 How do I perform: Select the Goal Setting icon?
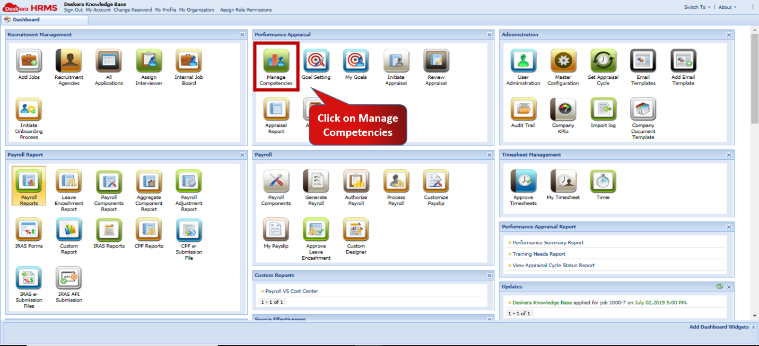(x=316, y=61)
